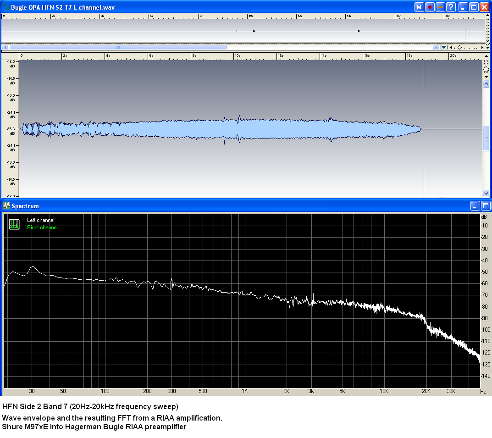The height and width of the screenshot is (438, 492).
Task: Click the horizontal scrollbar thumb in overview
Action: pyautogui.click(x=118, y=47)
